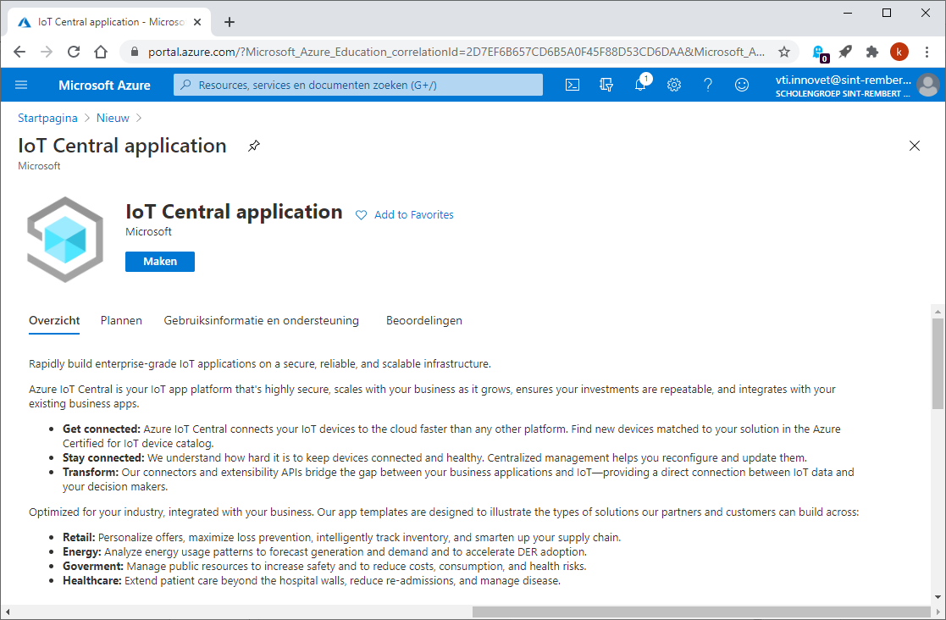Open the ghost extension icon
The image size is (946, 620).
coord(819,53)
